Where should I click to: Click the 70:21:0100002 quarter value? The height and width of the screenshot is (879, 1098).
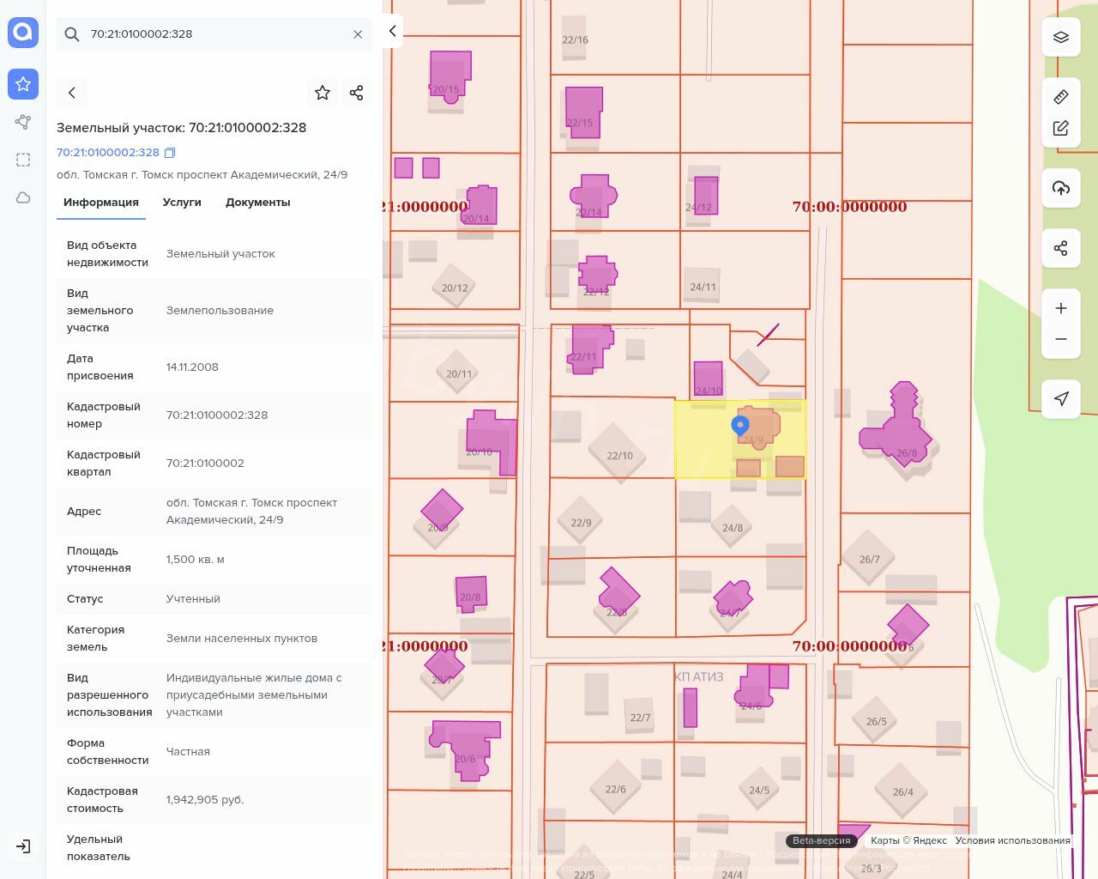point(205,463)
